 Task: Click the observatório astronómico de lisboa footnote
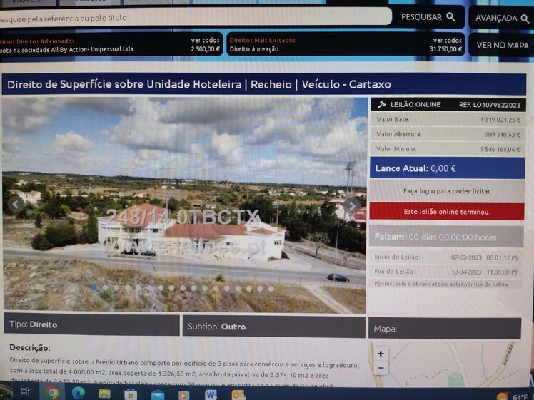pyautogui.click(x=441, y=284)
